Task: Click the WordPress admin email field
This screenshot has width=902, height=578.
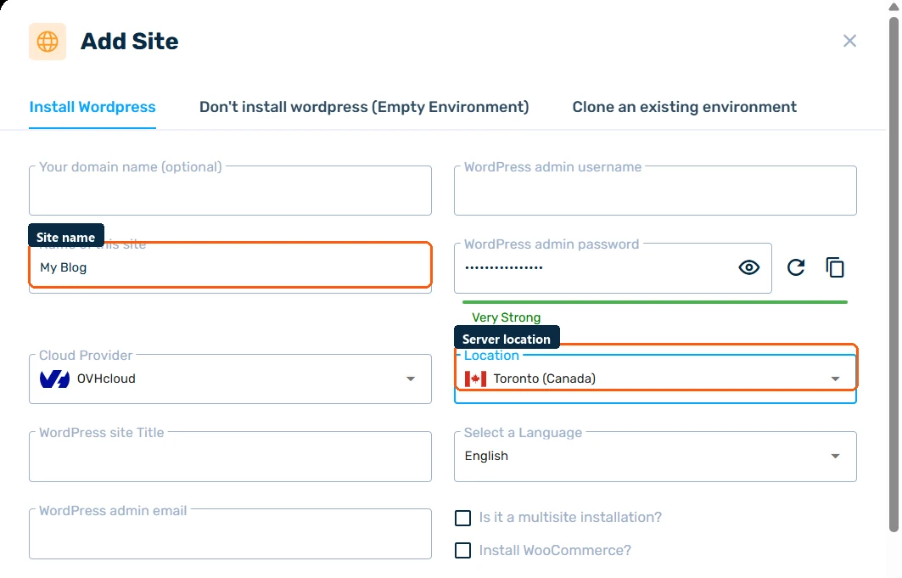Action: (x=230, y=534)
